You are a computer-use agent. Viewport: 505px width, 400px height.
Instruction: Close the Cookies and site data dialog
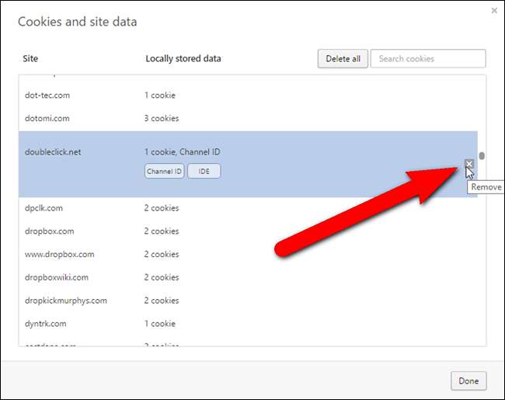point(494,11)
